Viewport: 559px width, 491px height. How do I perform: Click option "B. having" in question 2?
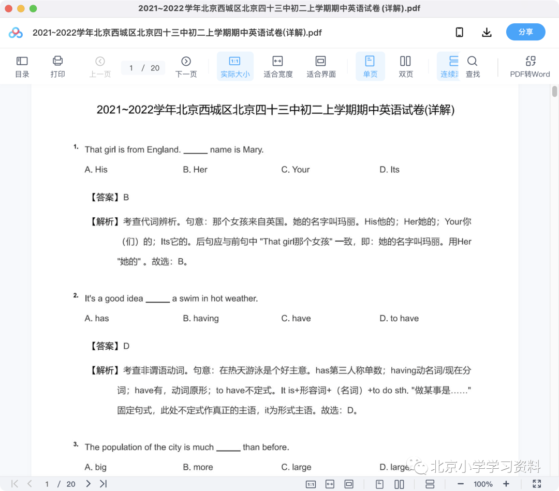(x=201, y=318)
